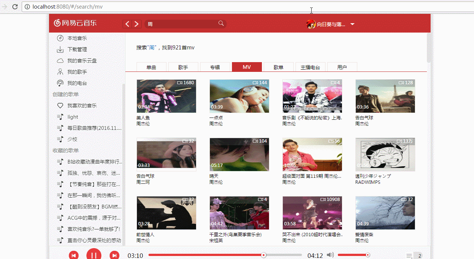Open the 美人鱼 MV title link

tap(143, 117)
